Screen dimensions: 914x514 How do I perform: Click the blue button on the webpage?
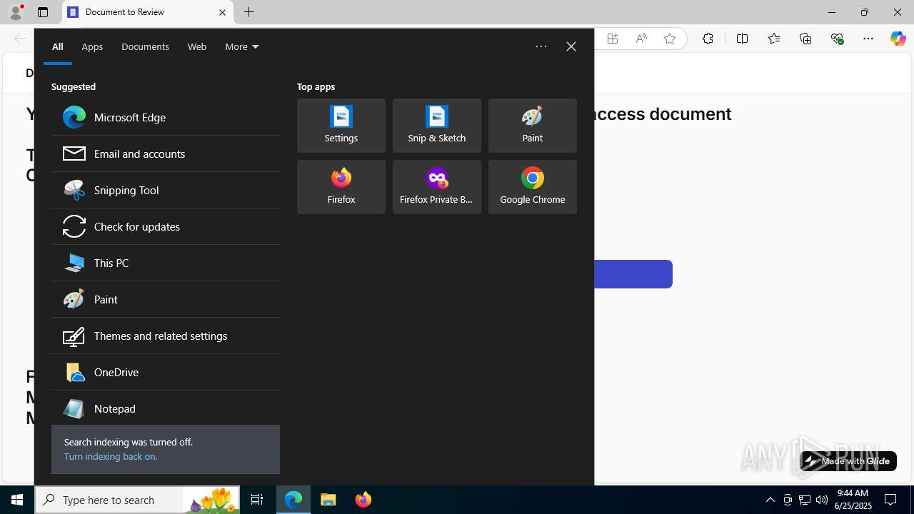[x=633, y=274]
